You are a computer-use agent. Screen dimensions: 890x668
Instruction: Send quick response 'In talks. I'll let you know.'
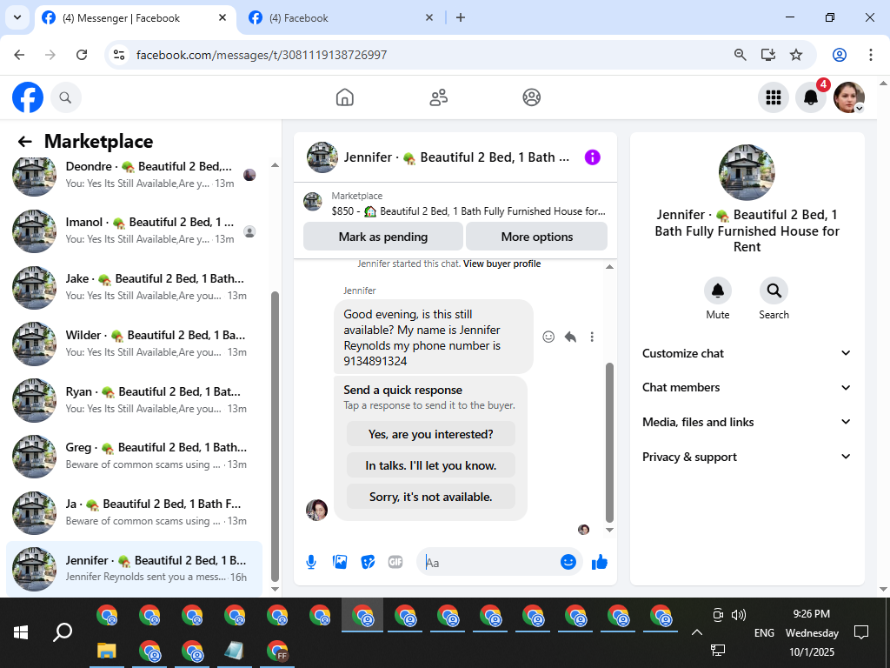(431, 465)
